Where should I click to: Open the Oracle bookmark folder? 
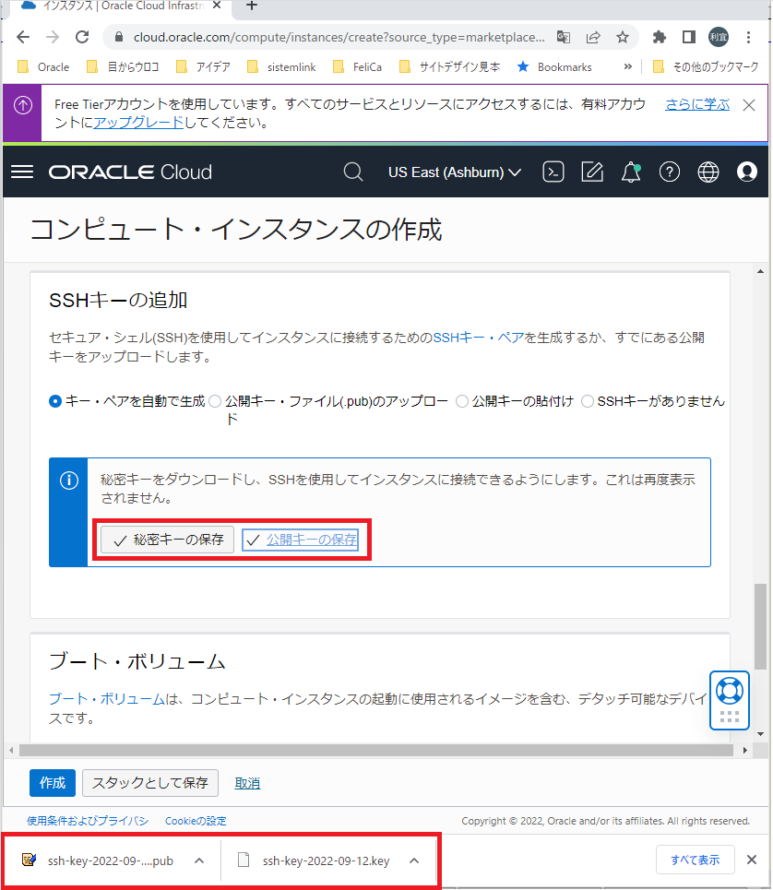click(43, 67)
